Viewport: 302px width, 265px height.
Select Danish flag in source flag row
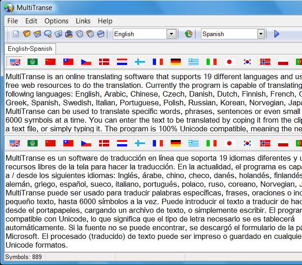(x=104, y=62)
